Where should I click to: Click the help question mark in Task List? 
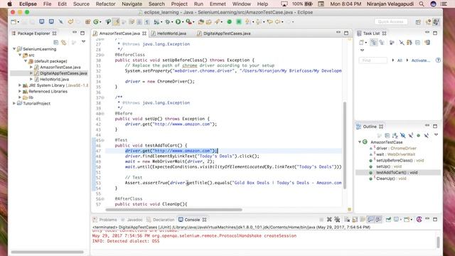(x=438, y=60)
